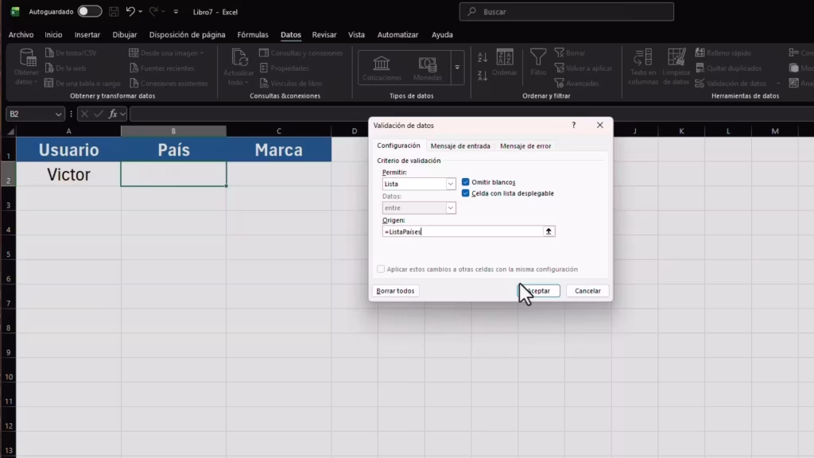Image resolution: width=814 pixels, height=458 pixels.
Task: Toggle Celda con lista desplegable checkbox
Action: (466, 193)
